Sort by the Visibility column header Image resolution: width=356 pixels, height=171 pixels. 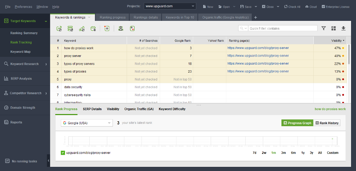(x=338, y=40)
